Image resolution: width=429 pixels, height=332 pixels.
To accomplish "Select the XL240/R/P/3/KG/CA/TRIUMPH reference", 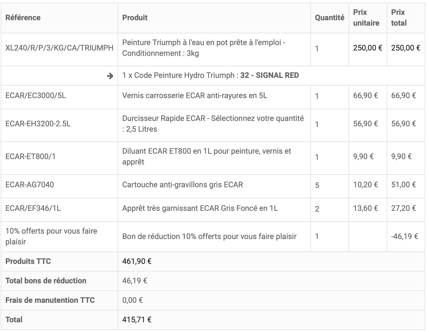I will pos(59,48).
